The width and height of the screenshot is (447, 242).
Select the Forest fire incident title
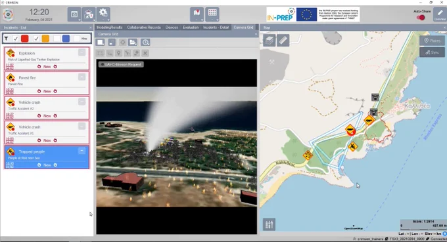coord(27,77)
